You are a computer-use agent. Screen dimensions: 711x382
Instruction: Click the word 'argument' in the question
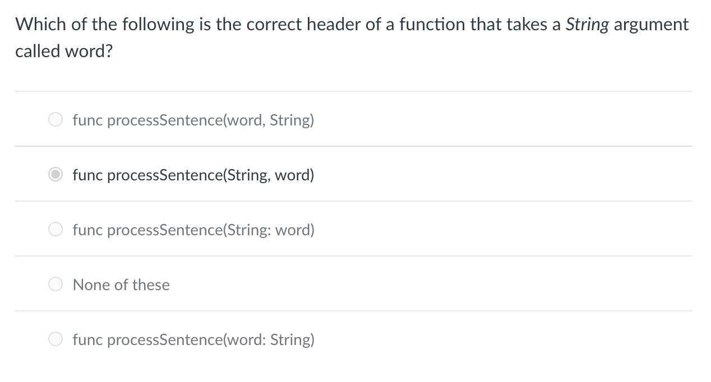click(x=652, y=26)
